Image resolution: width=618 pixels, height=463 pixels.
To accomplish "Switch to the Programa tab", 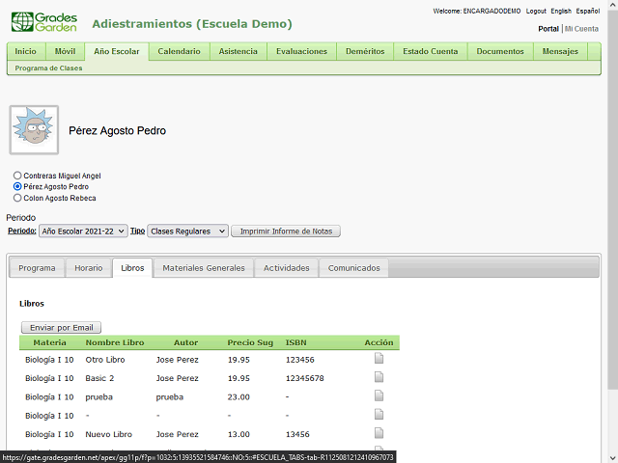I will click(x=37, y=268).
